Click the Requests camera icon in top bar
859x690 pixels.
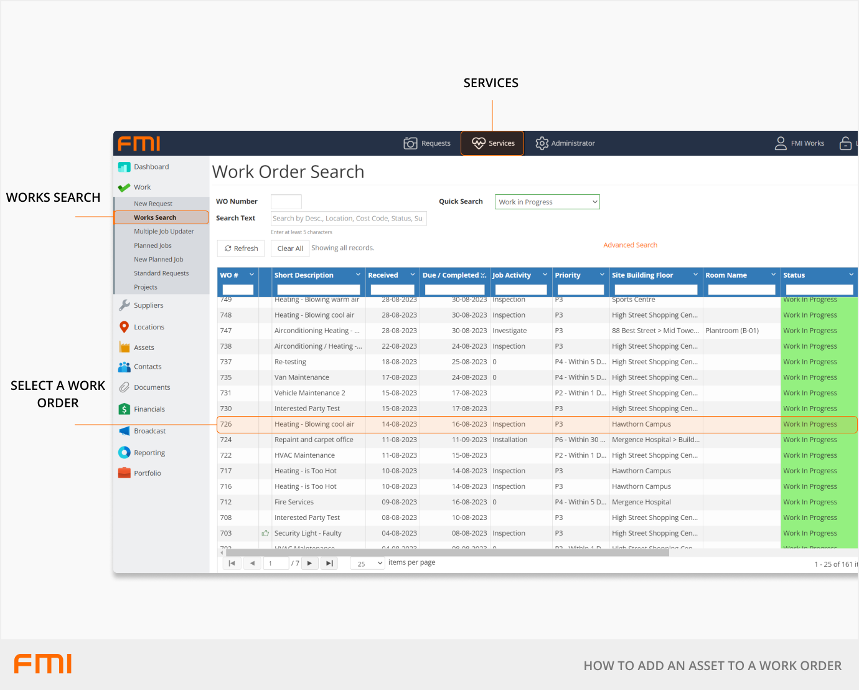tap(410, 143)
